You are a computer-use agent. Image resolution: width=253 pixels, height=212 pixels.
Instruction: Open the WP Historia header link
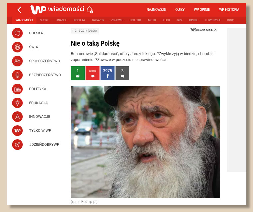tap(229, 10)
